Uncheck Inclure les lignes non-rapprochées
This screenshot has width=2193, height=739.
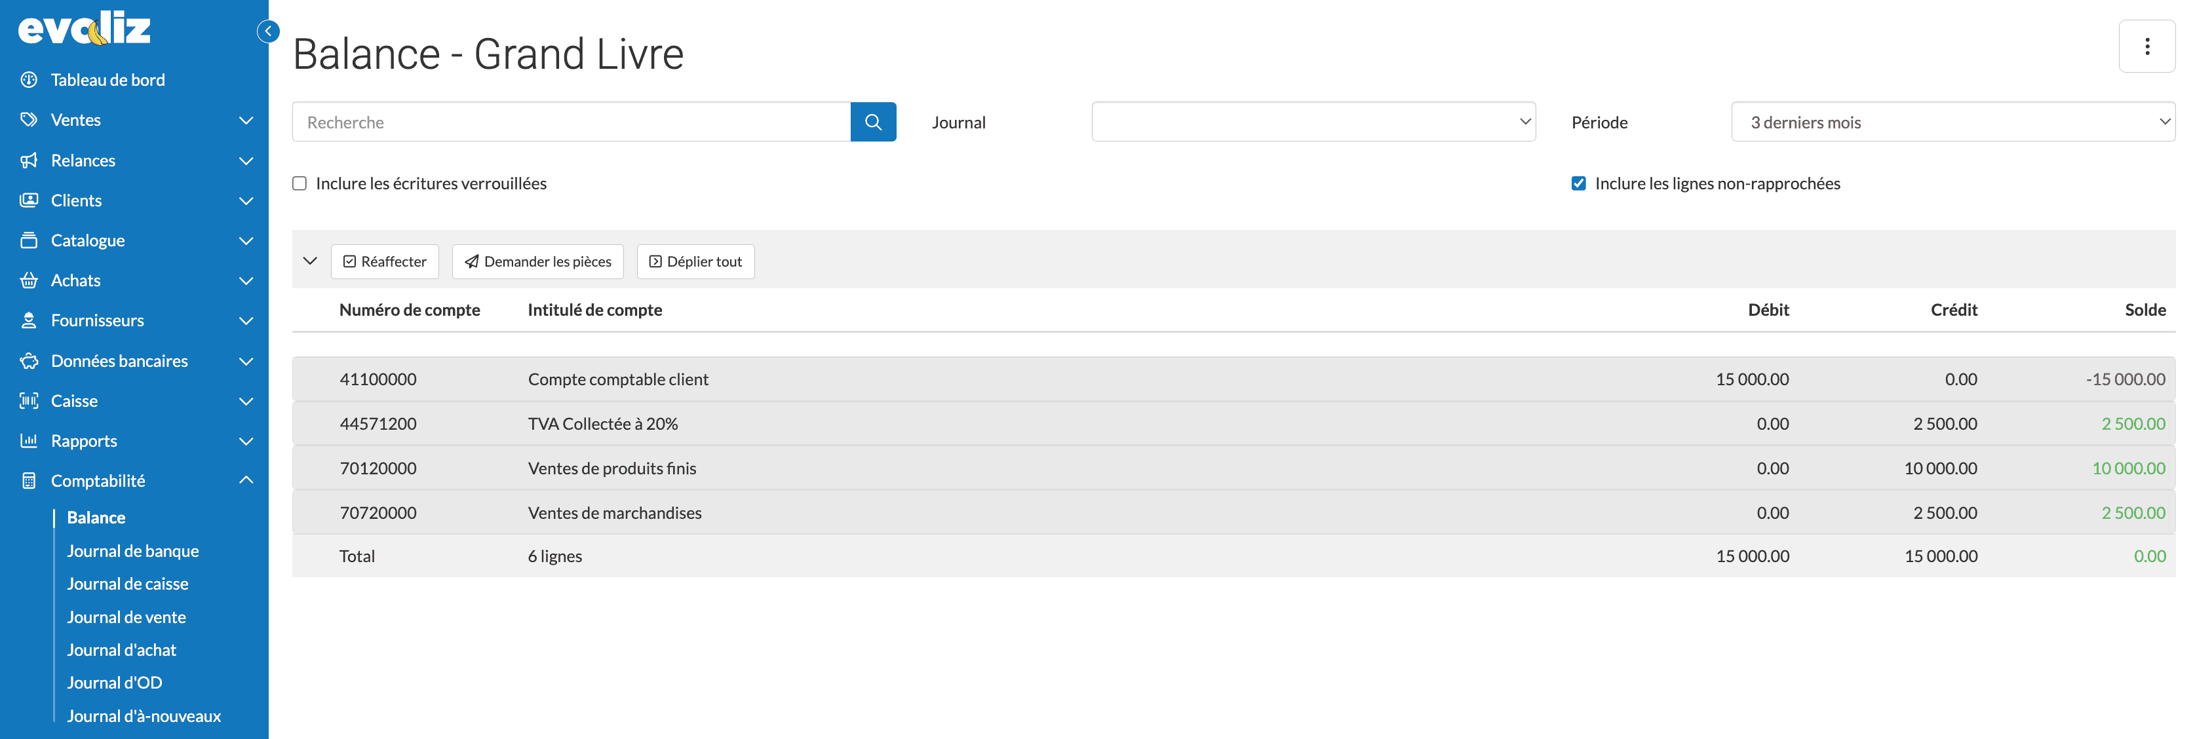[x=1578, y=184]
